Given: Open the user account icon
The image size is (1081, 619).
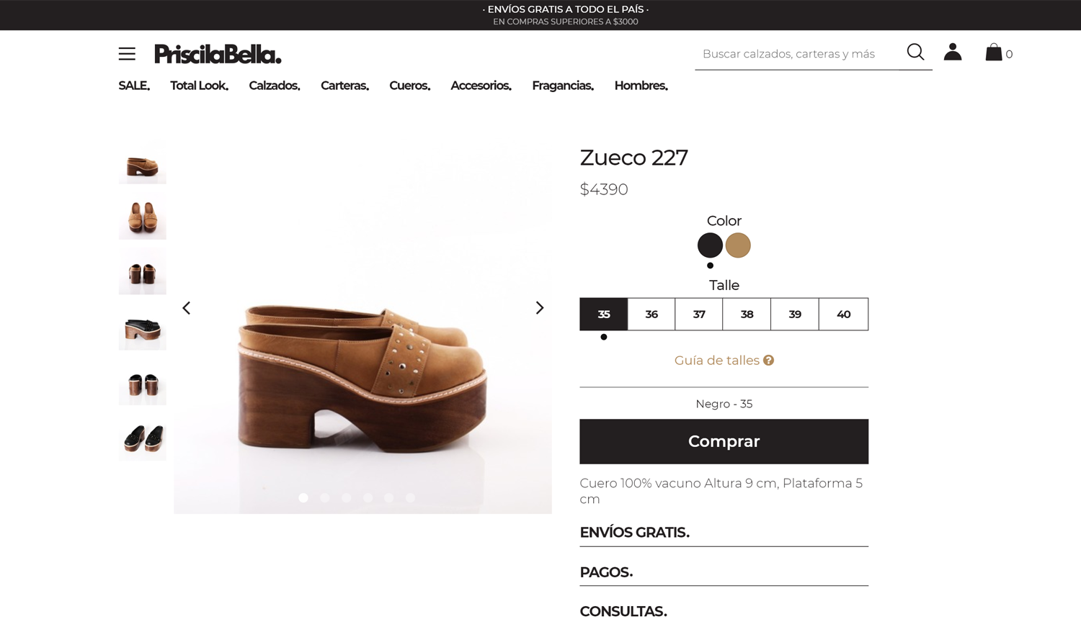Looking at the screenshot, I should [953, 52].
